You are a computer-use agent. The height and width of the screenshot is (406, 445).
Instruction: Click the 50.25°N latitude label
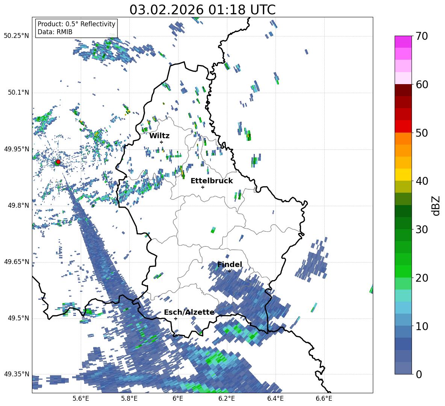[x=16, y=36]
